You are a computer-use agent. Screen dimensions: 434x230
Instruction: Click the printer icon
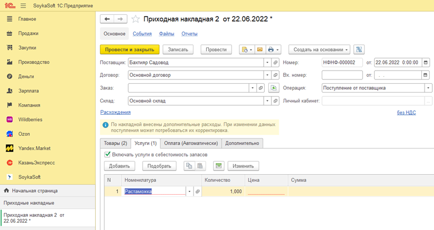click(270, 50)
